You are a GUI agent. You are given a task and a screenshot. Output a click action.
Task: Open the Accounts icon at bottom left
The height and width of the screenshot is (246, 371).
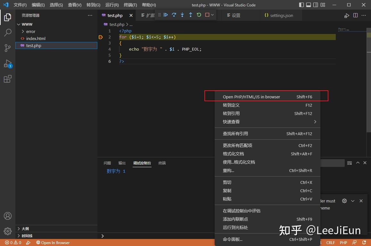pyautogui.click(x=8, y=216)
